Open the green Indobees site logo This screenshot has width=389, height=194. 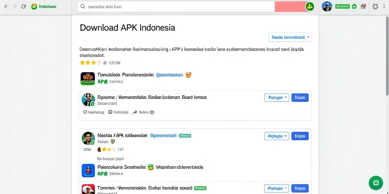coord(44,6)
